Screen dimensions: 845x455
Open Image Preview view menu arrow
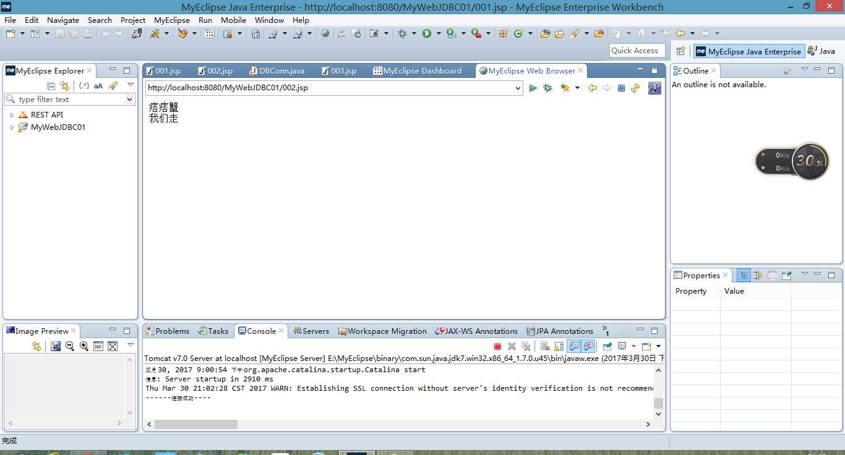130,345
